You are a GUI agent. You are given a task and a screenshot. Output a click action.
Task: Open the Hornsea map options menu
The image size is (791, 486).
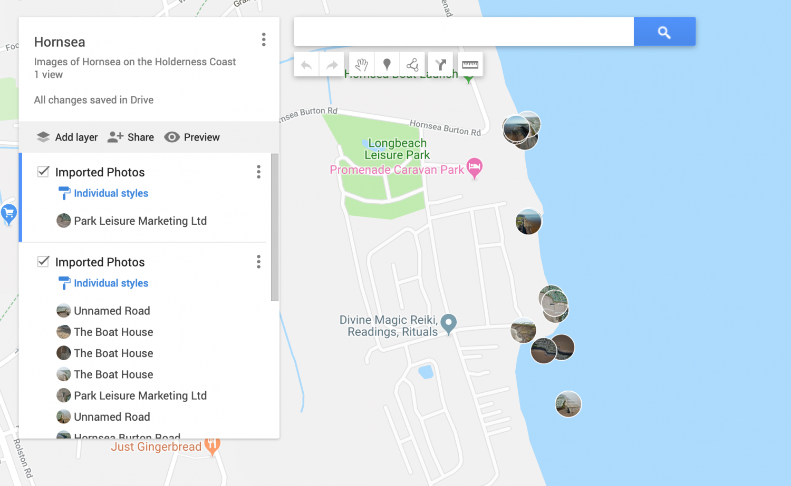(x=263, y=39)
